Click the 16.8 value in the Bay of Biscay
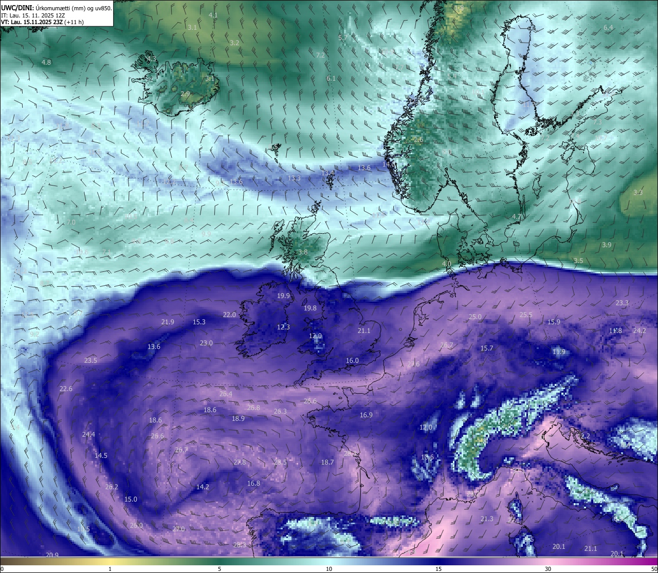The image size is (658, 573). (253, 484)
